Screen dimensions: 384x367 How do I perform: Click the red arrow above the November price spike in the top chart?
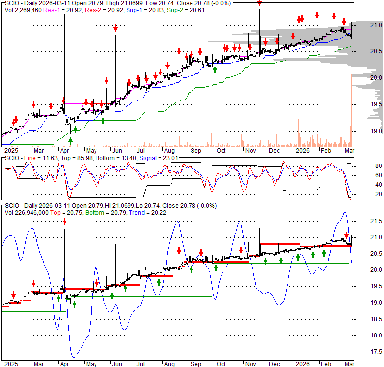(x=259, y=3)
